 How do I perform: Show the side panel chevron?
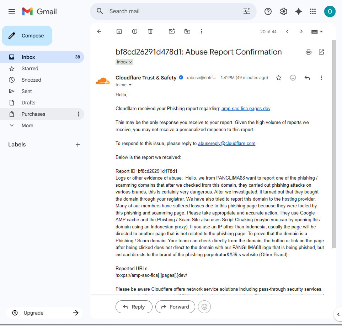coord(338,314)
